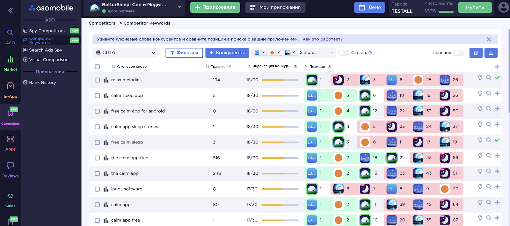Click green checkmark in free calm sleep row
This screenshot has height=226, width=510.
point(497,140)
